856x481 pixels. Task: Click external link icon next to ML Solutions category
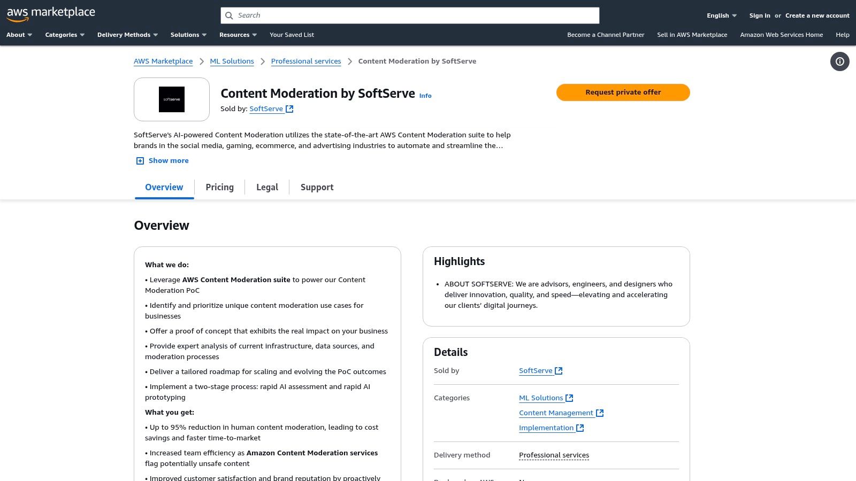pyautogui.click(x=569, y=398)
